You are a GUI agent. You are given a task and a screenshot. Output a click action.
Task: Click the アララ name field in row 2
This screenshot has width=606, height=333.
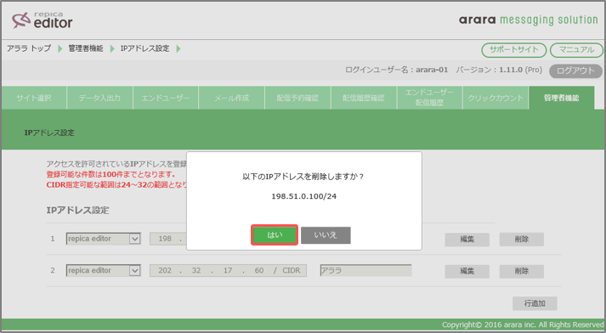pyautogui.click(x=365, y=270)
